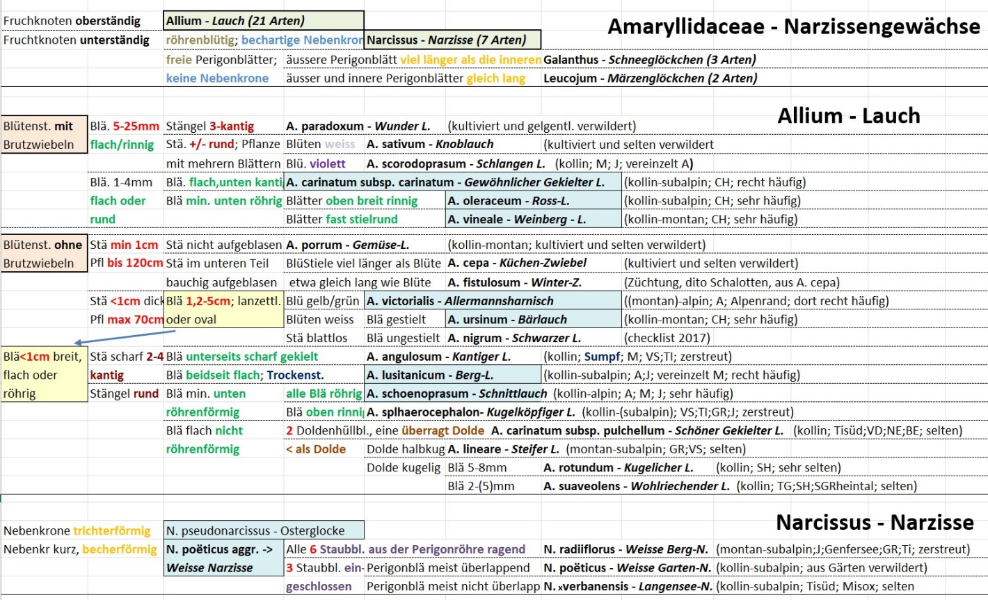Select 'Leucojum - Märzenglöckchen (2 Arten)' cell
This screenshot has height=600, width=988.
tap(651, 78)
